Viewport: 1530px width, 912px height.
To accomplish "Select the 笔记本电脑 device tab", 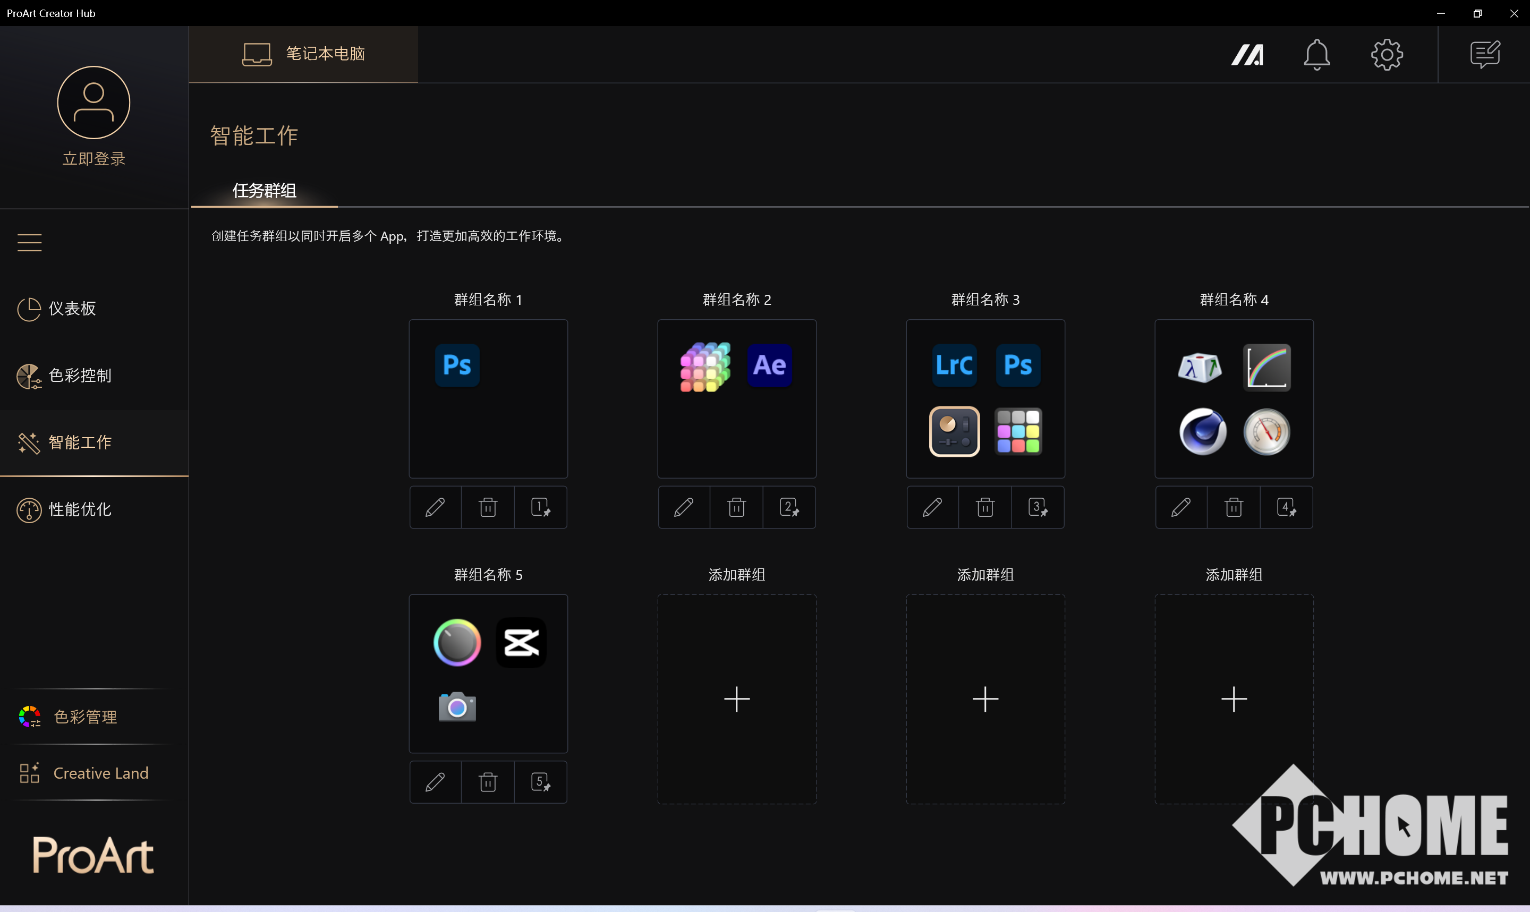I will tap(303, 54).
